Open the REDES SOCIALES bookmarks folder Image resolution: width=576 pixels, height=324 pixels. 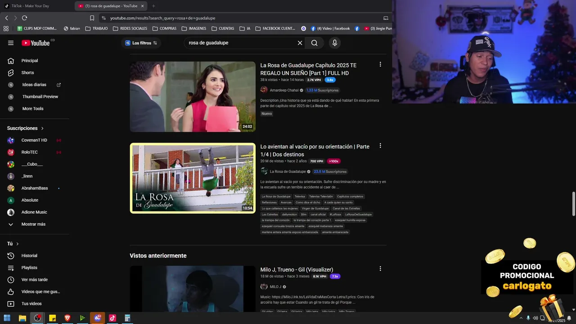pos(130,28)
